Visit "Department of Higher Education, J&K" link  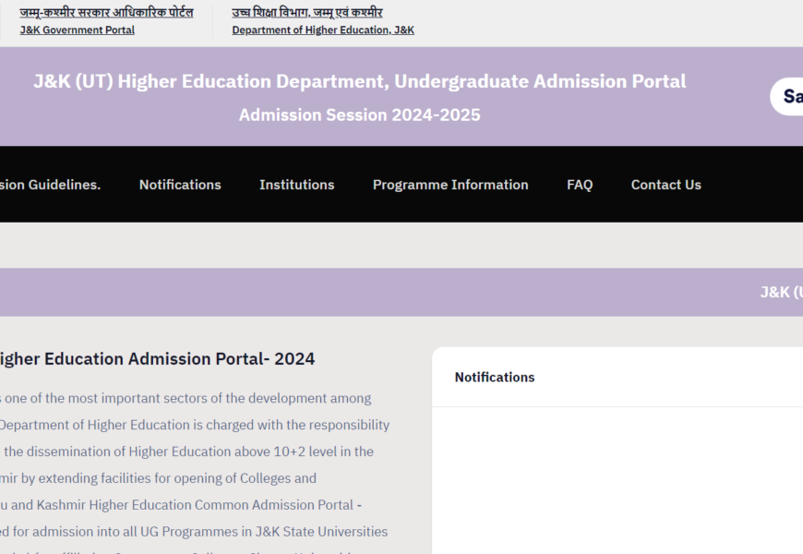(323, 30)
